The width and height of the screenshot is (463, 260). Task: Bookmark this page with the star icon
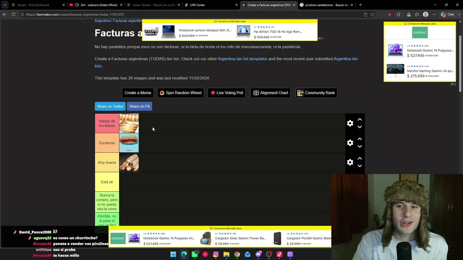coord(372,14)
